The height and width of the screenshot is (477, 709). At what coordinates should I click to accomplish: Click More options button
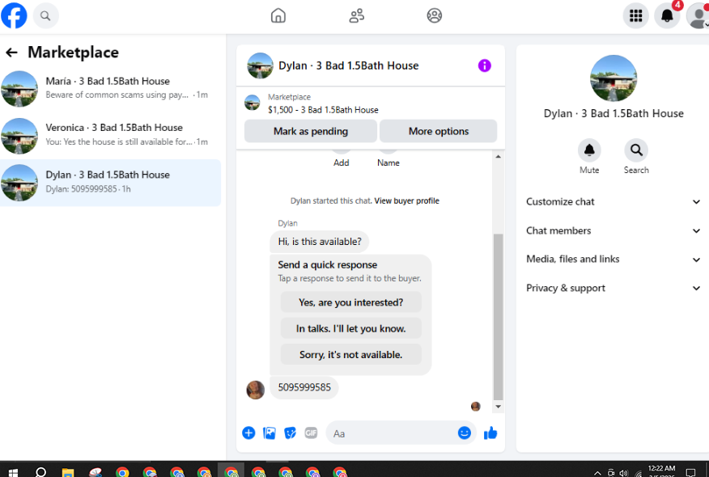pos(438,131)
